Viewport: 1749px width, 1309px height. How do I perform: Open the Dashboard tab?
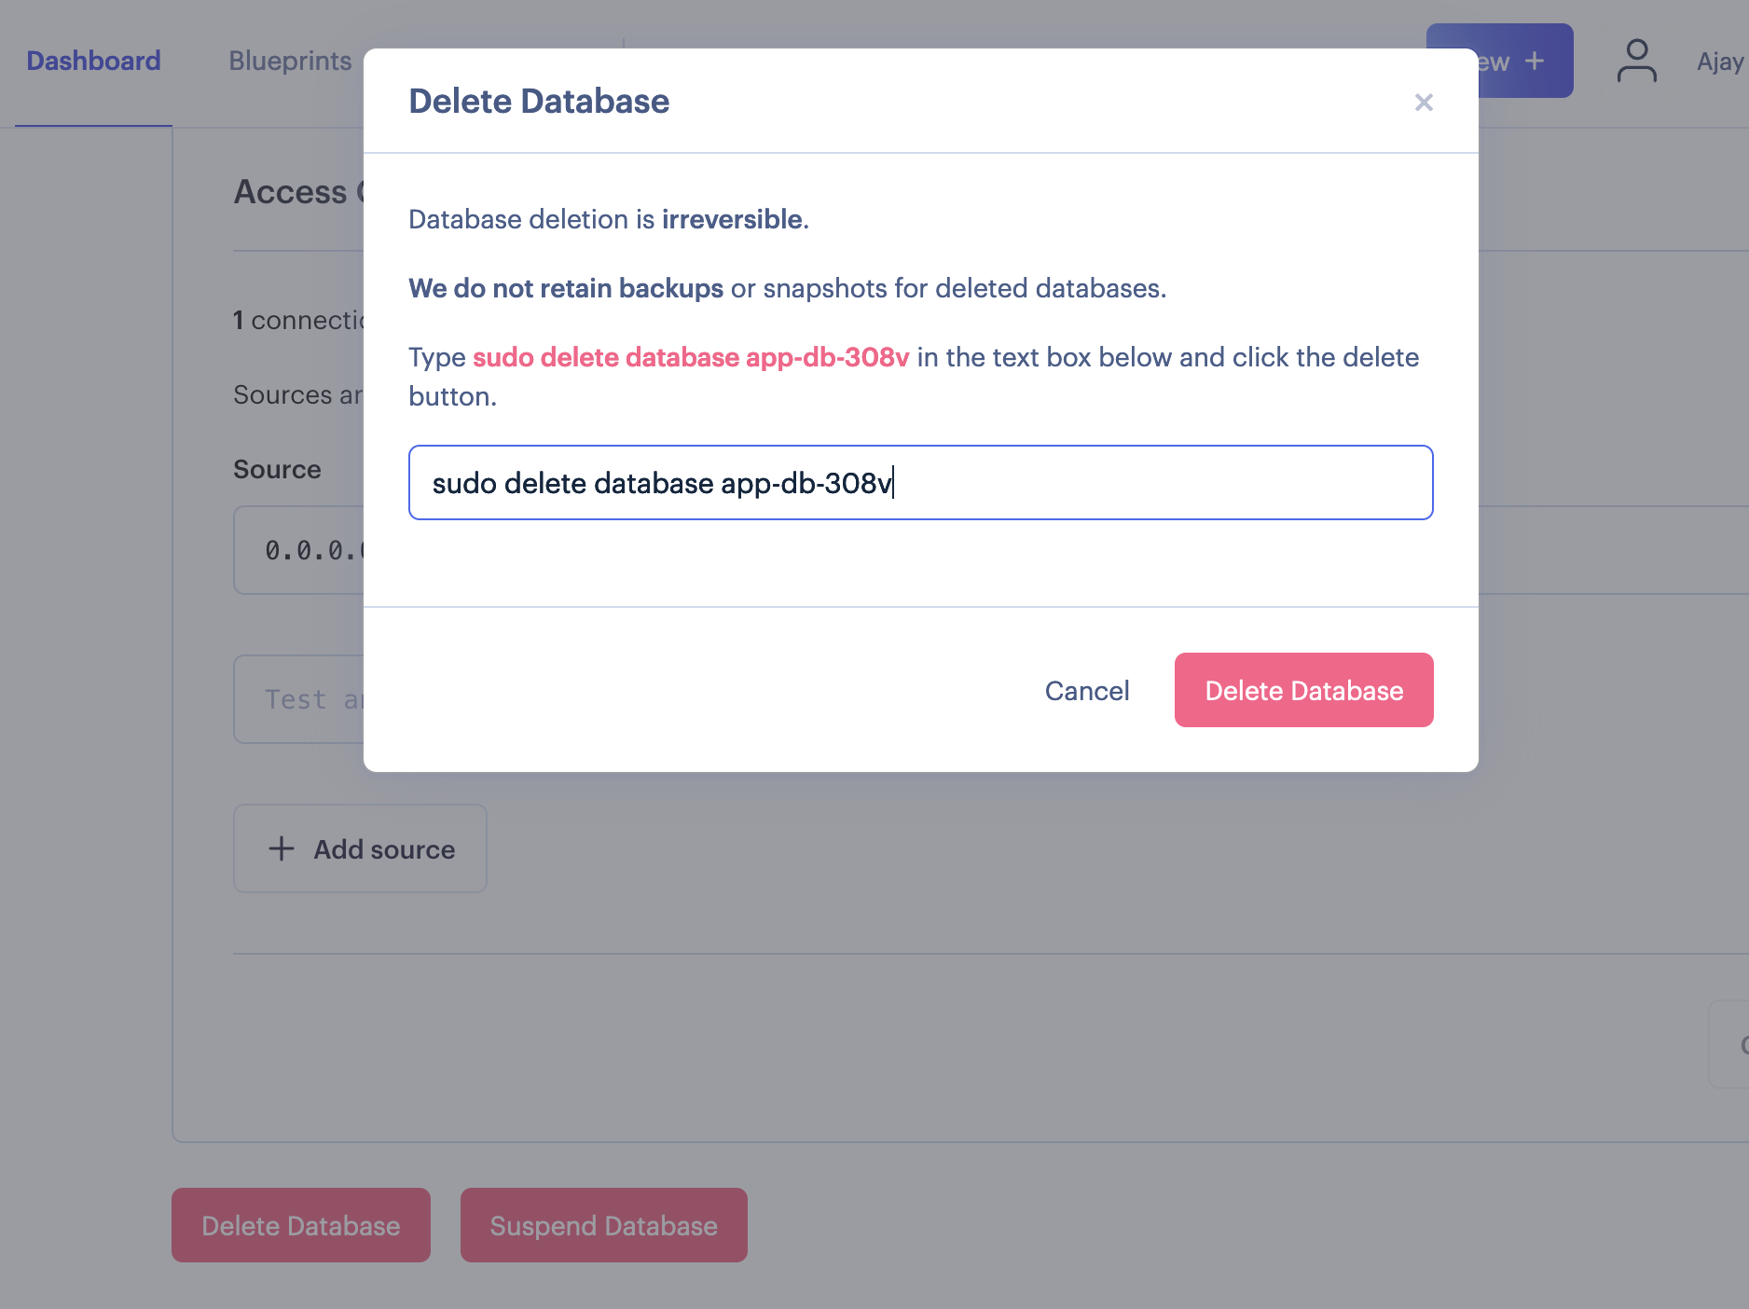coord(93,62)
